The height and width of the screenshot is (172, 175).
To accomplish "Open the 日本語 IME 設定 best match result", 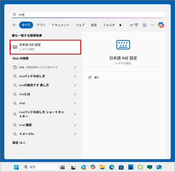I will [45, 47].
